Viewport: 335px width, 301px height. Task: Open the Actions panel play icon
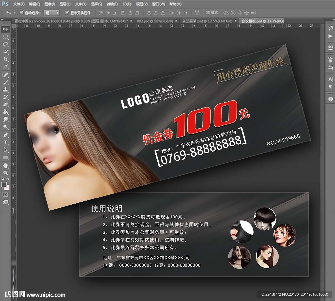click(x=330, y=36)
